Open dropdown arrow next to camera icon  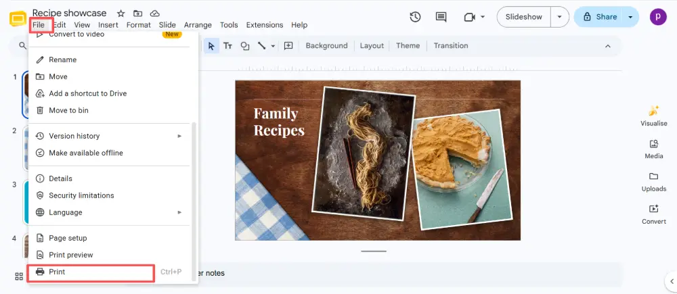(x=483, y=17)
